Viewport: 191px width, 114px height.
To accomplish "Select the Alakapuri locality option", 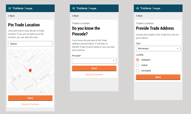I will tap(137, 60).
